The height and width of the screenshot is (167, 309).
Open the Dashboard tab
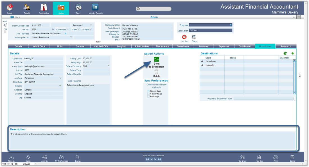tap(245, 46)
